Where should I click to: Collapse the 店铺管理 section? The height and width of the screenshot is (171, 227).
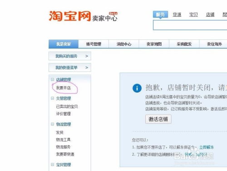pos(52,79)
